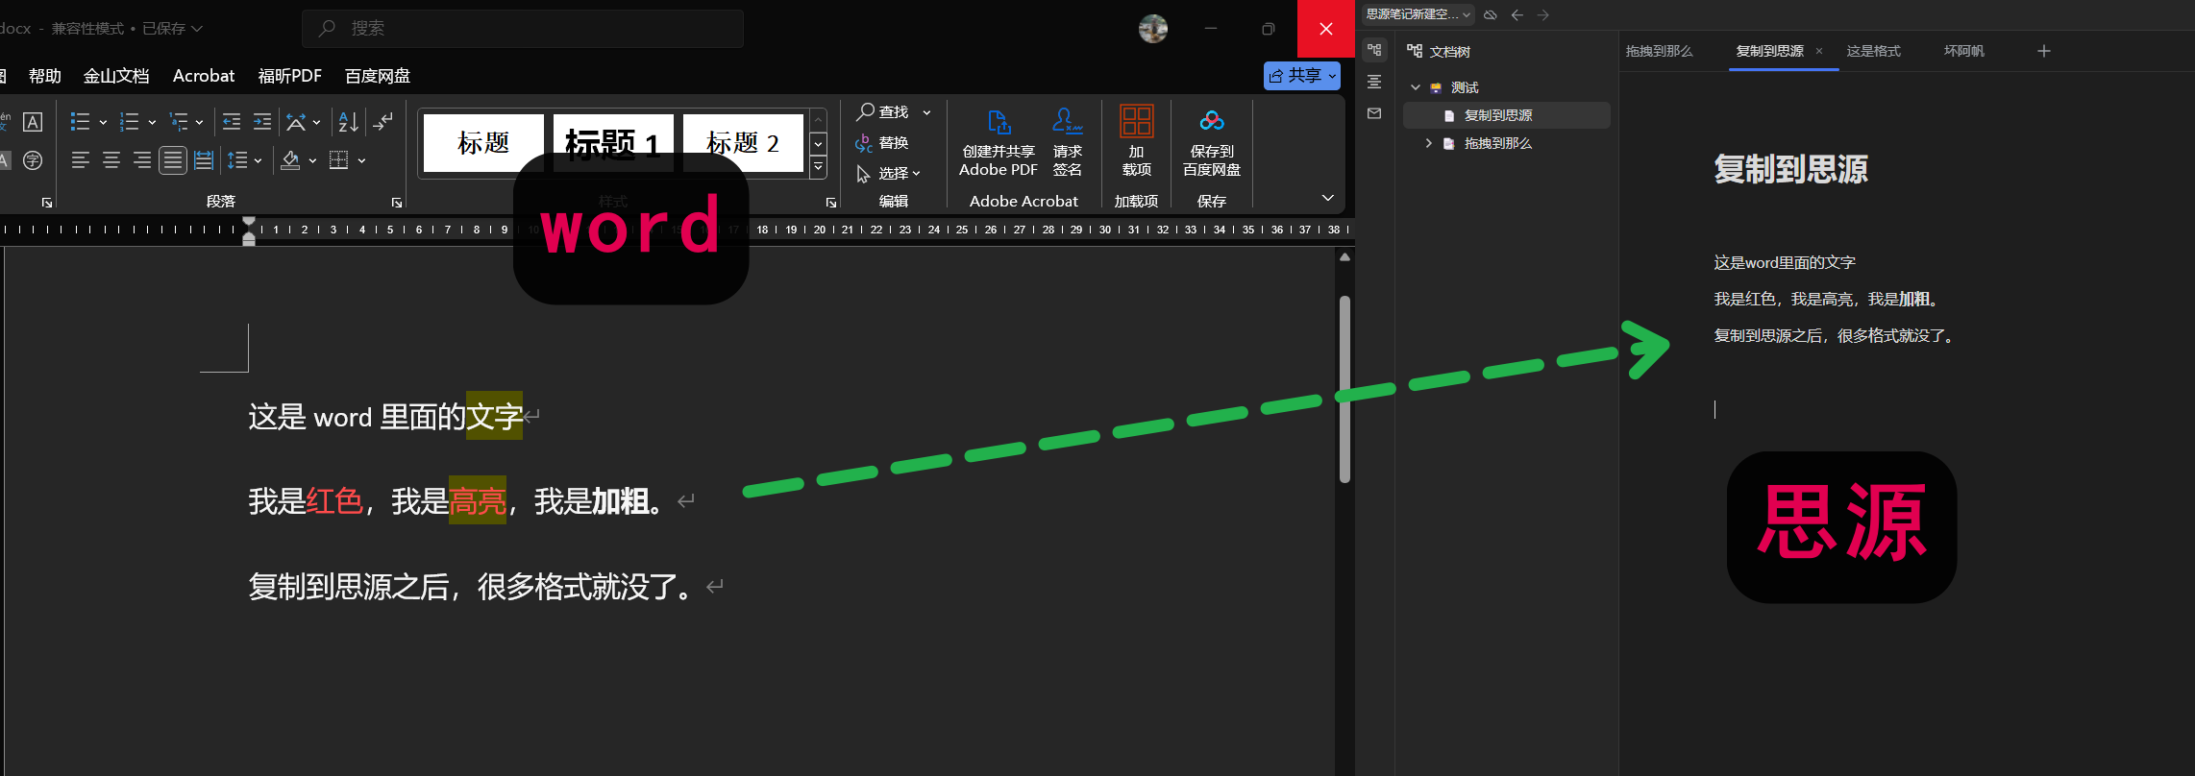Select the 标题 style thumbnail
This screenshot has width=2195, height=776.
coord(483,143)
